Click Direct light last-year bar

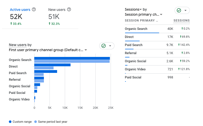tap(44, 68)
